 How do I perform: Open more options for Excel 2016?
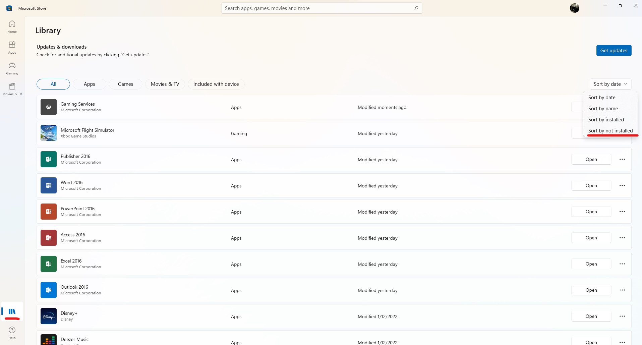pyautogui.click(x=622, y=264)
